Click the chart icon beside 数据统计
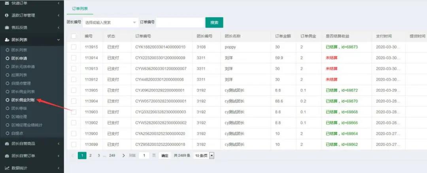Screen dimensions: 427x173 pos(7,168)
